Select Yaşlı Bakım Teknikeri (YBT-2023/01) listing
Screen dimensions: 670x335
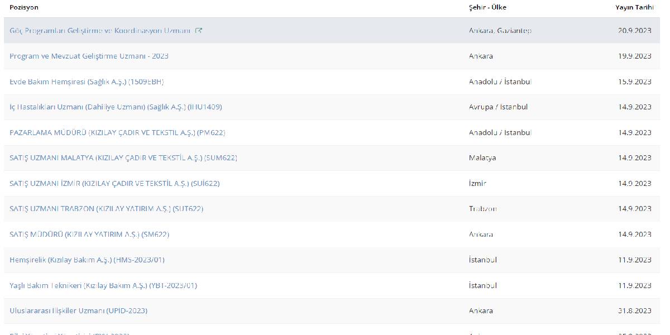103,285
